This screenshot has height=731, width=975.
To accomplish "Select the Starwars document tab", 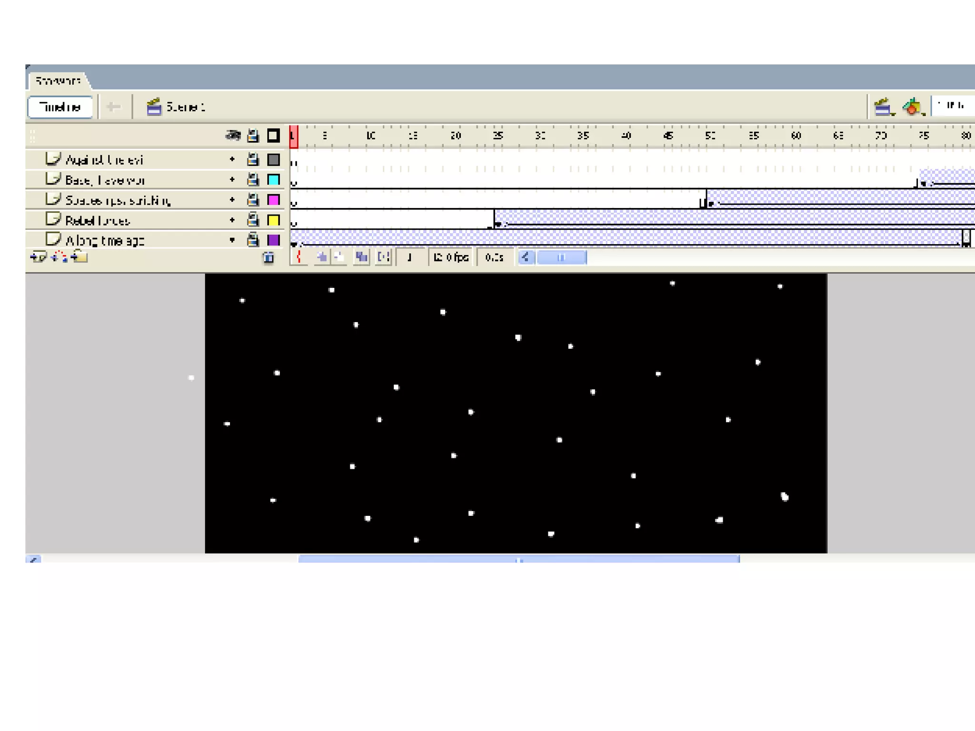I will [x=58, y=81].
